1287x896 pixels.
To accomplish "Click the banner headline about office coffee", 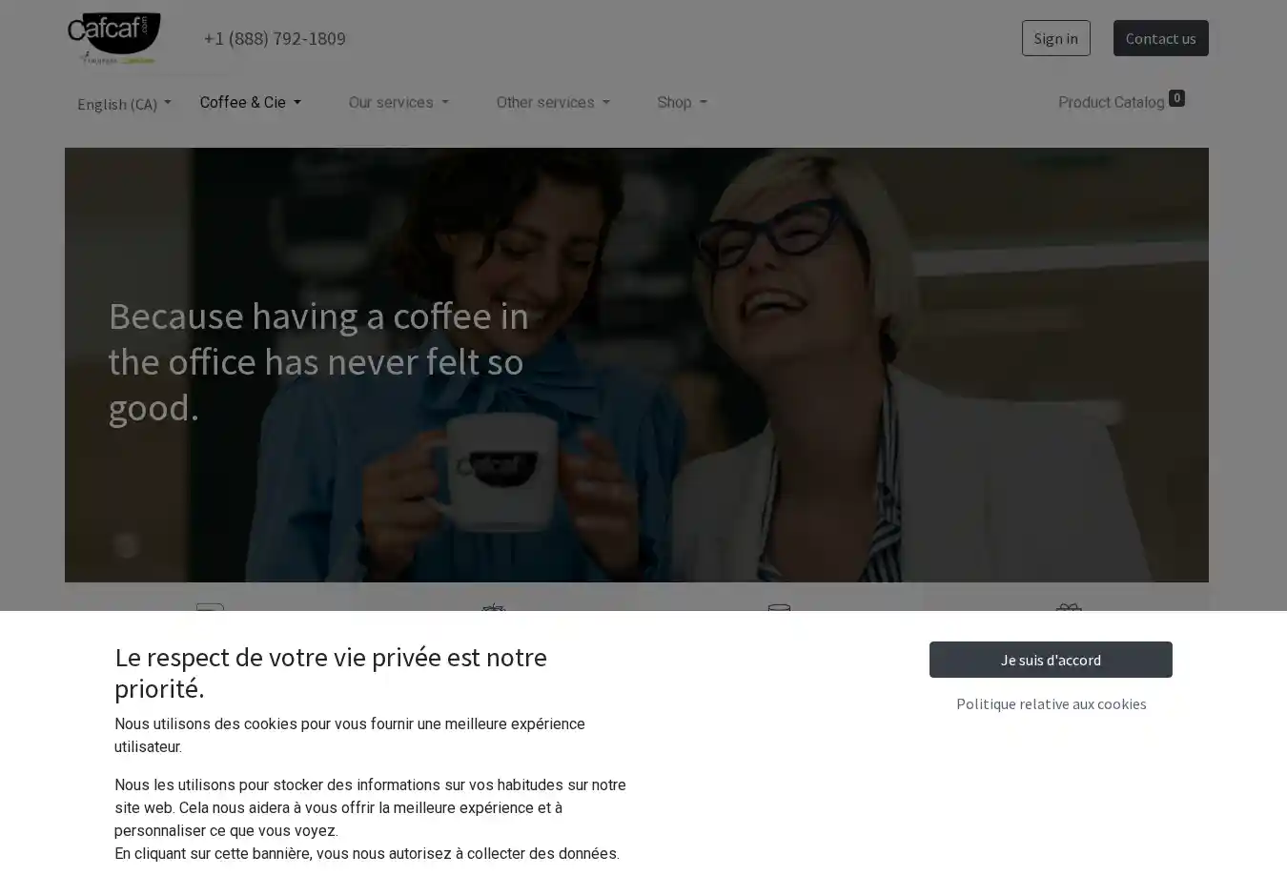I will point(318,361).
